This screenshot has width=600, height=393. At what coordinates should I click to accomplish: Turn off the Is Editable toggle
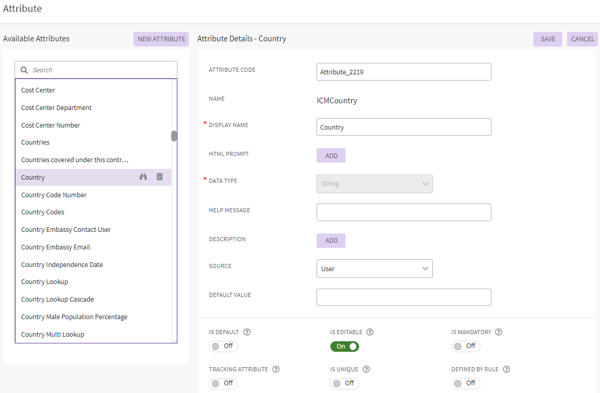[x=344, y=347]
